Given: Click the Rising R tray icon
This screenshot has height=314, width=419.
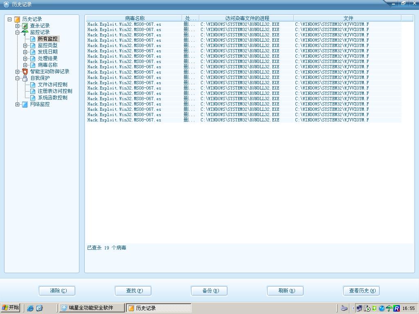Looking at the screenshot, I should click(396, 308).
